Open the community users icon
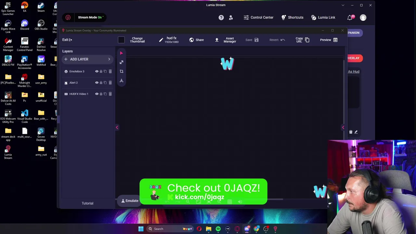 (x=231, y=18)
